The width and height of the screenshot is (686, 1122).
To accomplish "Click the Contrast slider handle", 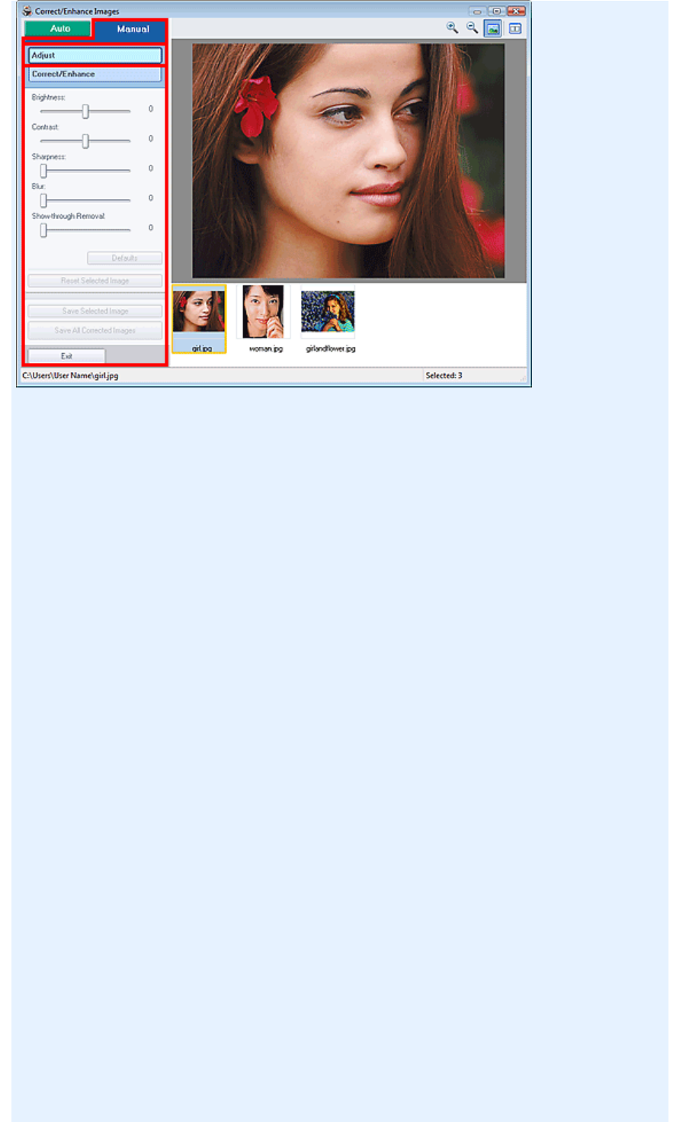I will [85, 141].
